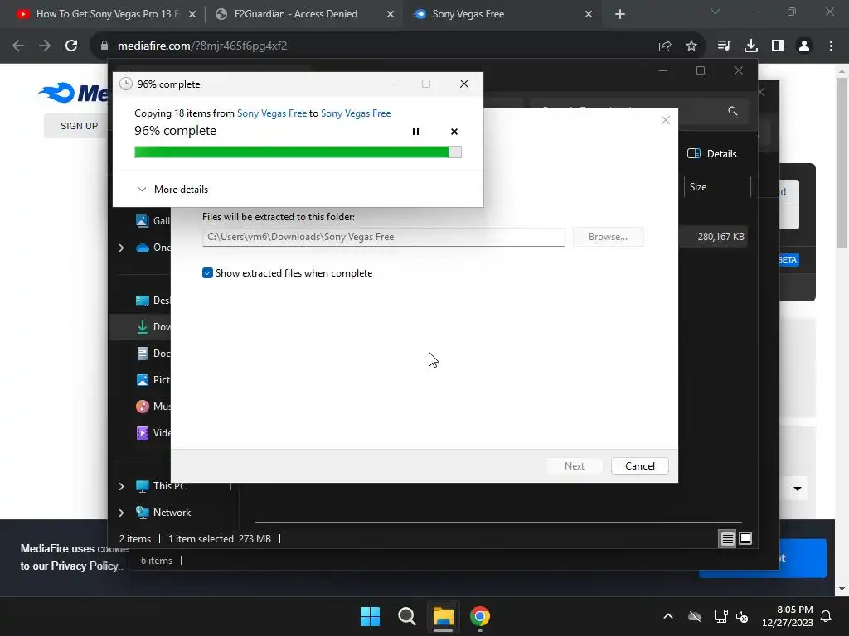This screenshot has width=849, height=636.
Task: Close the extract wizard dialog
Action: coord(666,120)
